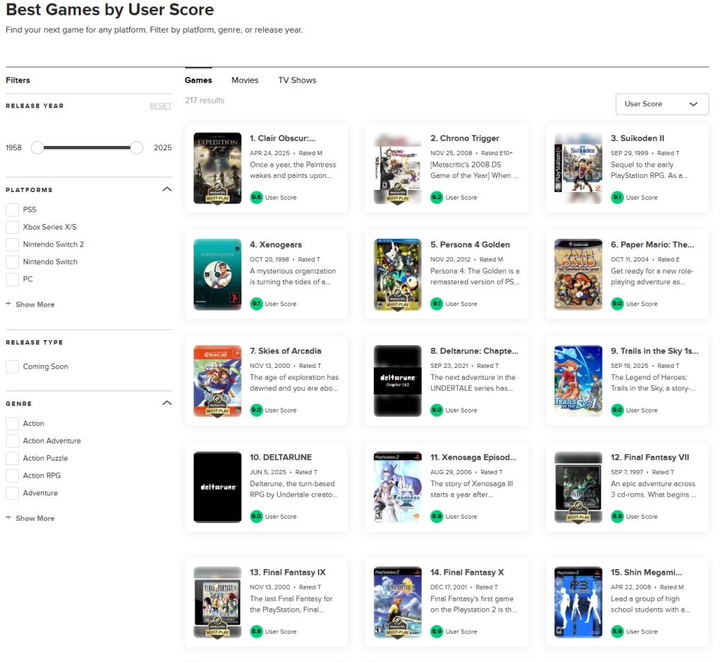Toggle the Coming Soon checkbox
This screenshot has width=726, height=662.
click(13, 366)
